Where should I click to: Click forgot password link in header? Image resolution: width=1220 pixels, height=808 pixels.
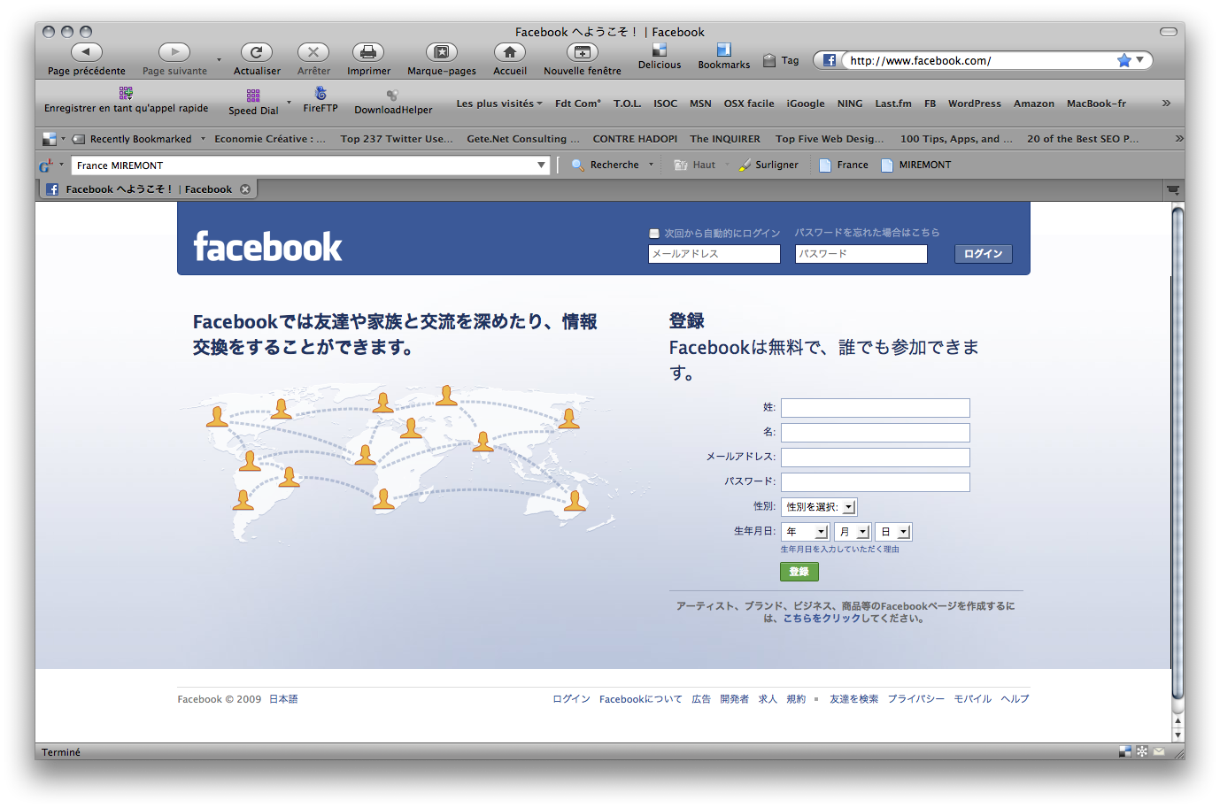pos(867,233)
